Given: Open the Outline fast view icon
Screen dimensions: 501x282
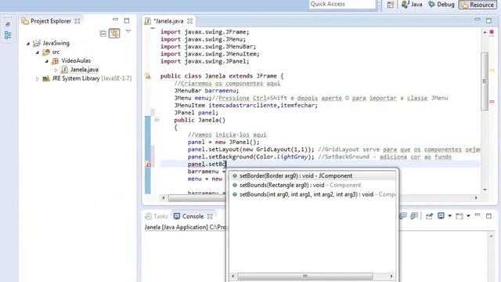Looking at the screenshot, I should (8, 34).
